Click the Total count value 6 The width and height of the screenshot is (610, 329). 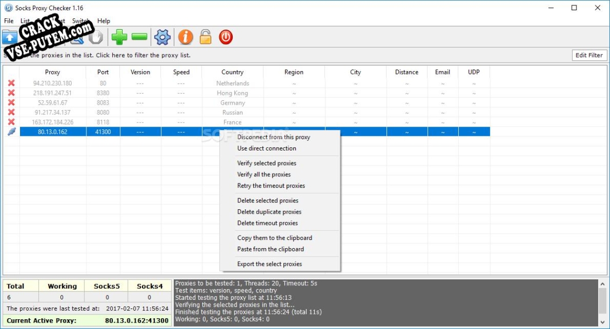pos(9,298)
